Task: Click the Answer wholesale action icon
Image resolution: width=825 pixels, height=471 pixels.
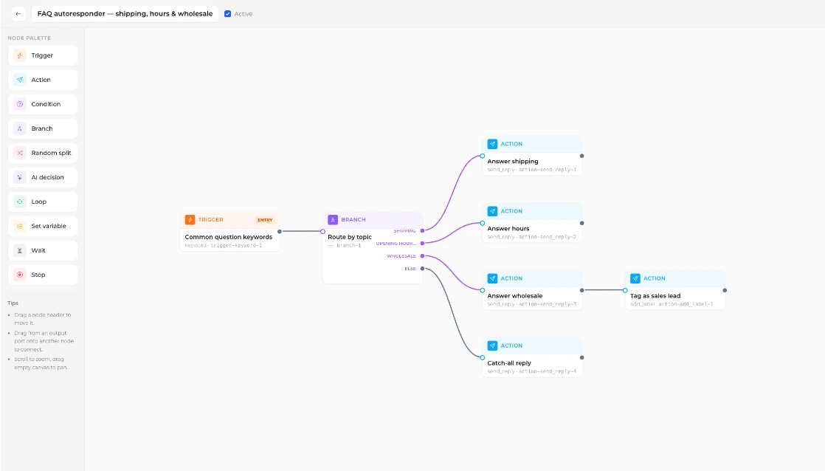Action: point(492,278)
